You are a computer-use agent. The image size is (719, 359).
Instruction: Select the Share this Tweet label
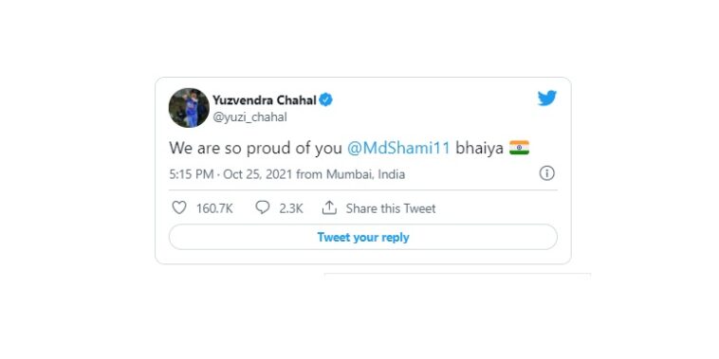coord(391,208)
